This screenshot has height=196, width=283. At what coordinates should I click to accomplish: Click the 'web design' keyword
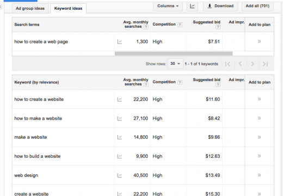(x=26, y=175)
